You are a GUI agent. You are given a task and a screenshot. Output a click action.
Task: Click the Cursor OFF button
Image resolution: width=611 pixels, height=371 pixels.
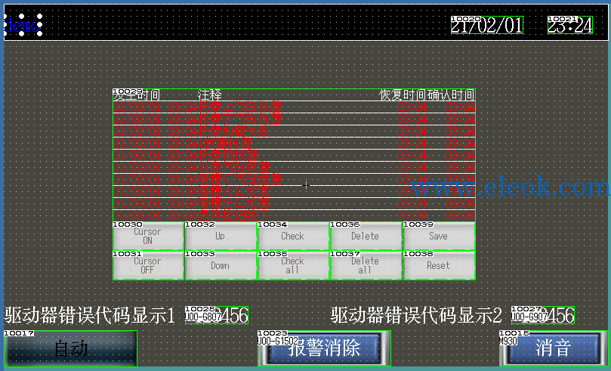click(148, 266)
